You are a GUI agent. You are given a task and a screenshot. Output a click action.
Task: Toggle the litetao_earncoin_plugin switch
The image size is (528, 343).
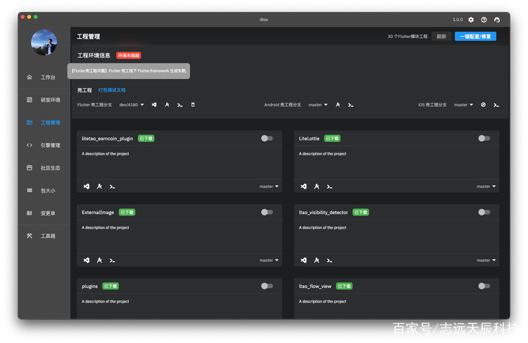click(267, 138)
